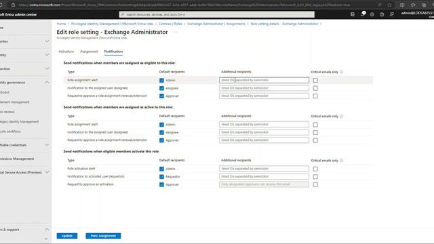Screen dimensions: 434x244
Task: Click the magnifier icon in the search box
Action: [x=123, y=14]
